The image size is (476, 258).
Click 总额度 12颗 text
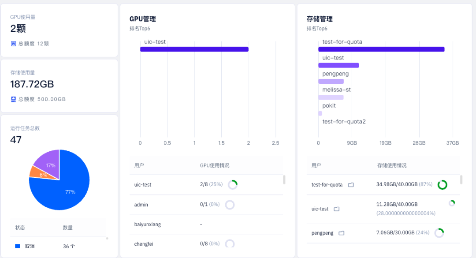tap(33, 44)
